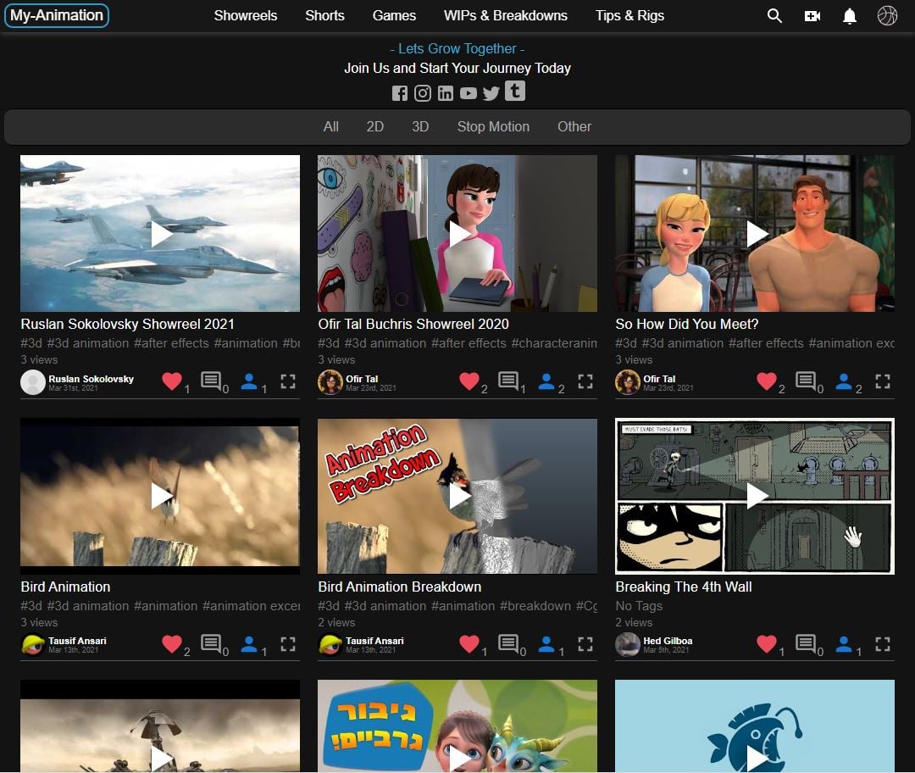Open the Breaking The 4th Wall title
The width and height of the screenshot is (915, 773).
coord(684,587)
